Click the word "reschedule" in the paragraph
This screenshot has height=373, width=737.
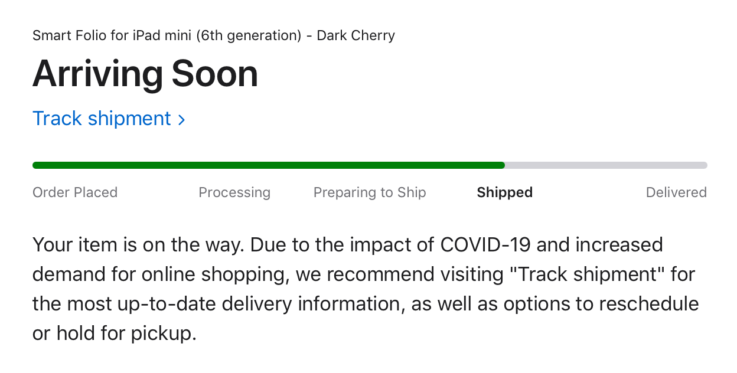click(x=648, y=304)
